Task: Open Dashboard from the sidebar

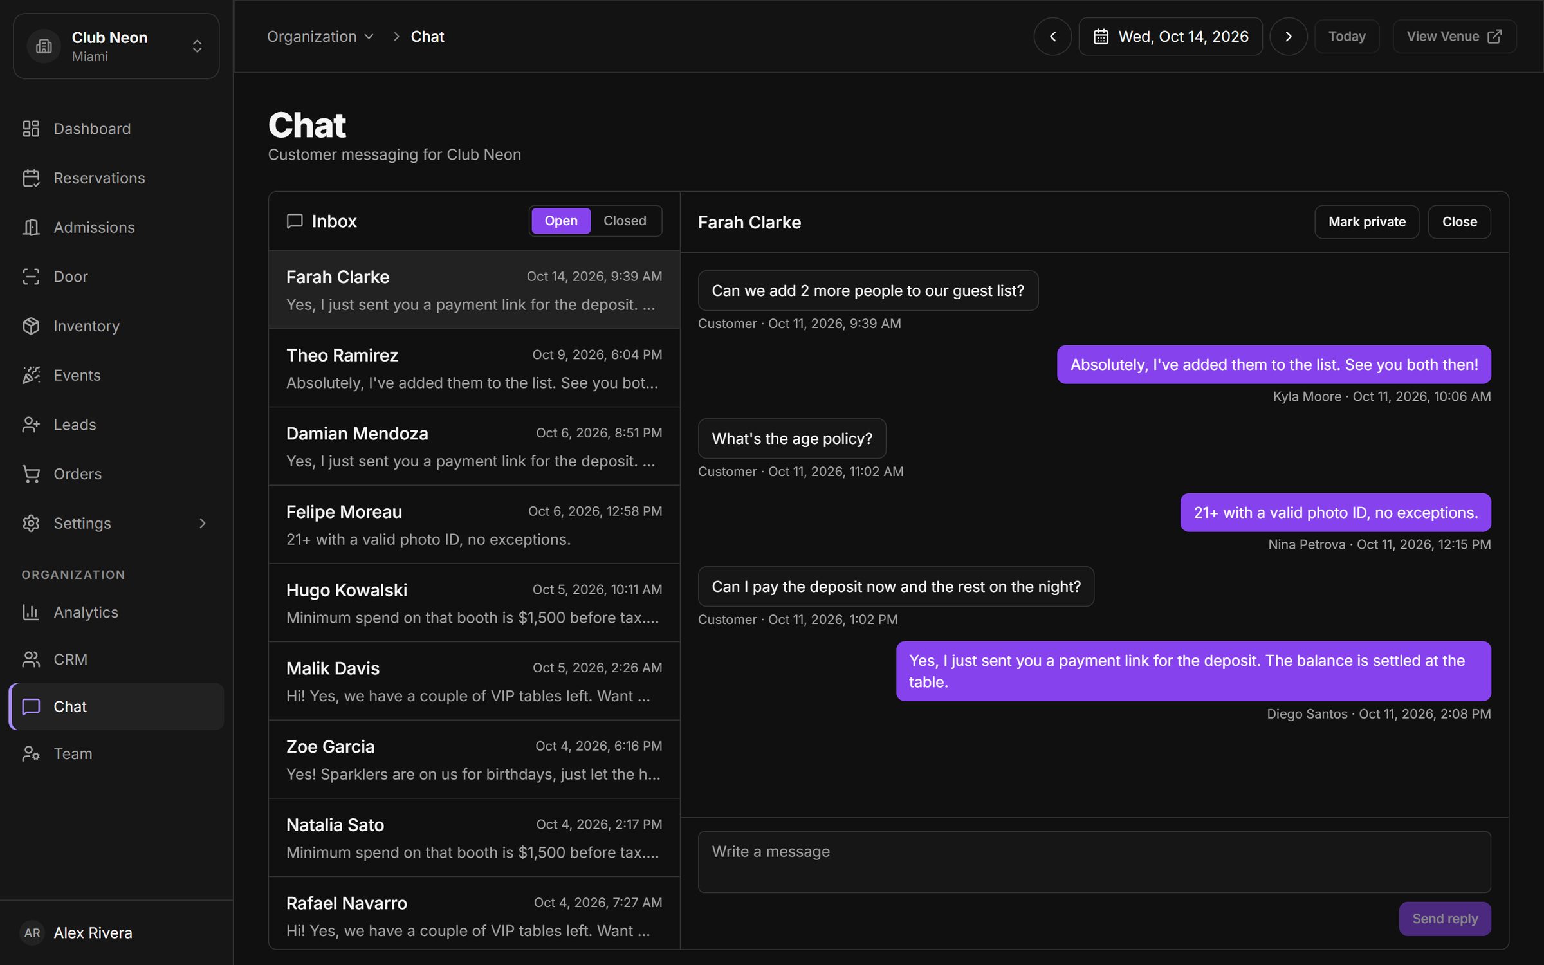Action: pyautogui.click(x=116, y=129)
